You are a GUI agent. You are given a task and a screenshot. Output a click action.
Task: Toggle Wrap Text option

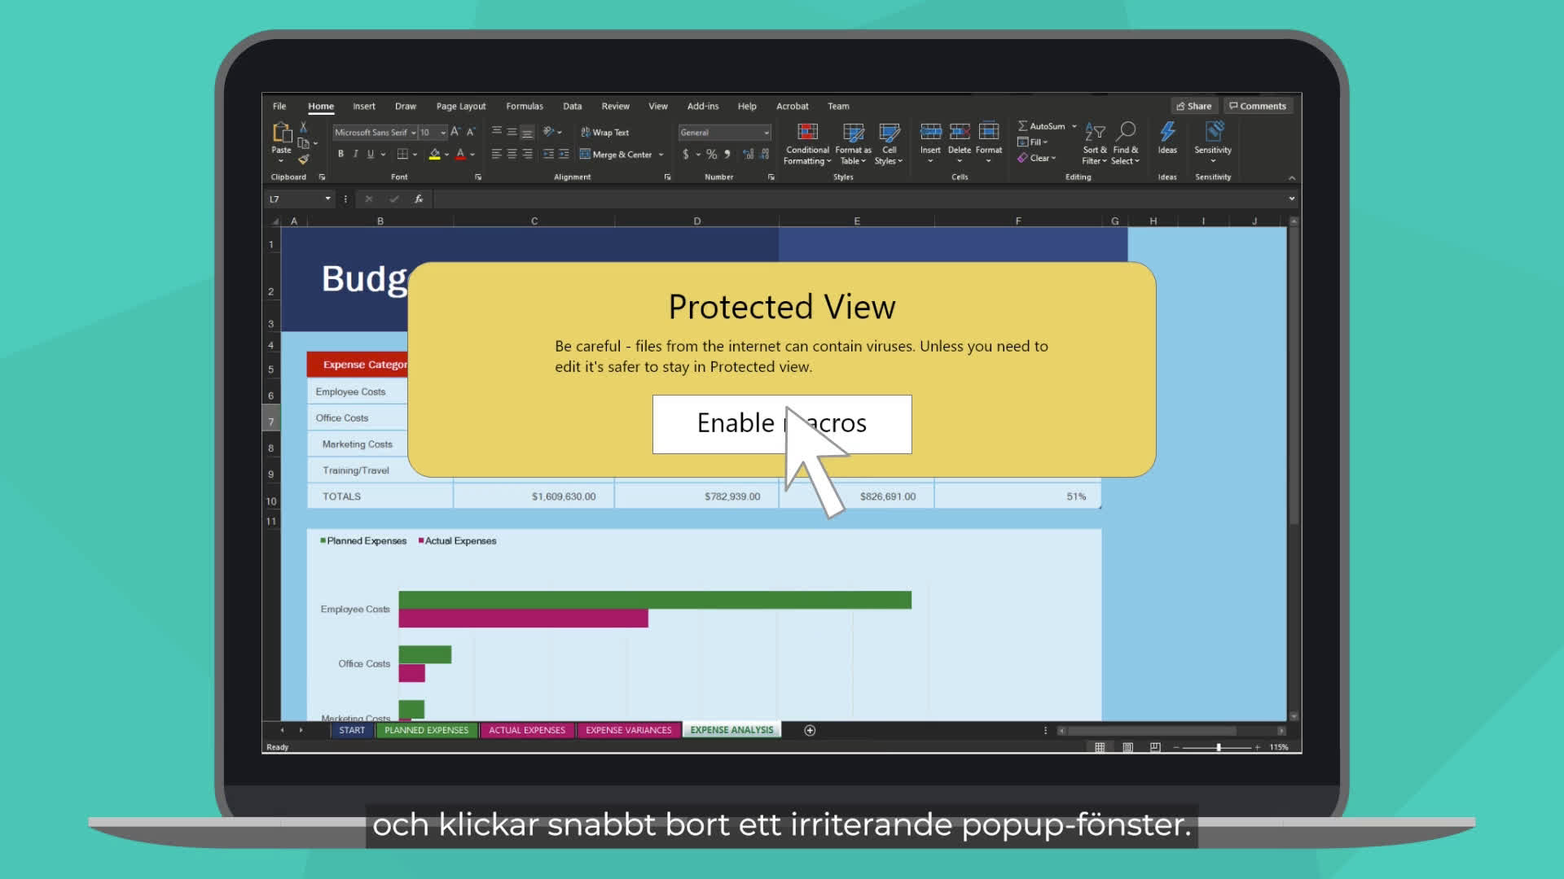[604, 133]
